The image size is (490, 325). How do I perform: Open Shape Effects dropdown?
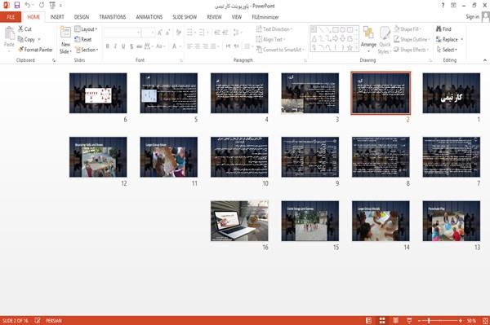click(411, 50)
